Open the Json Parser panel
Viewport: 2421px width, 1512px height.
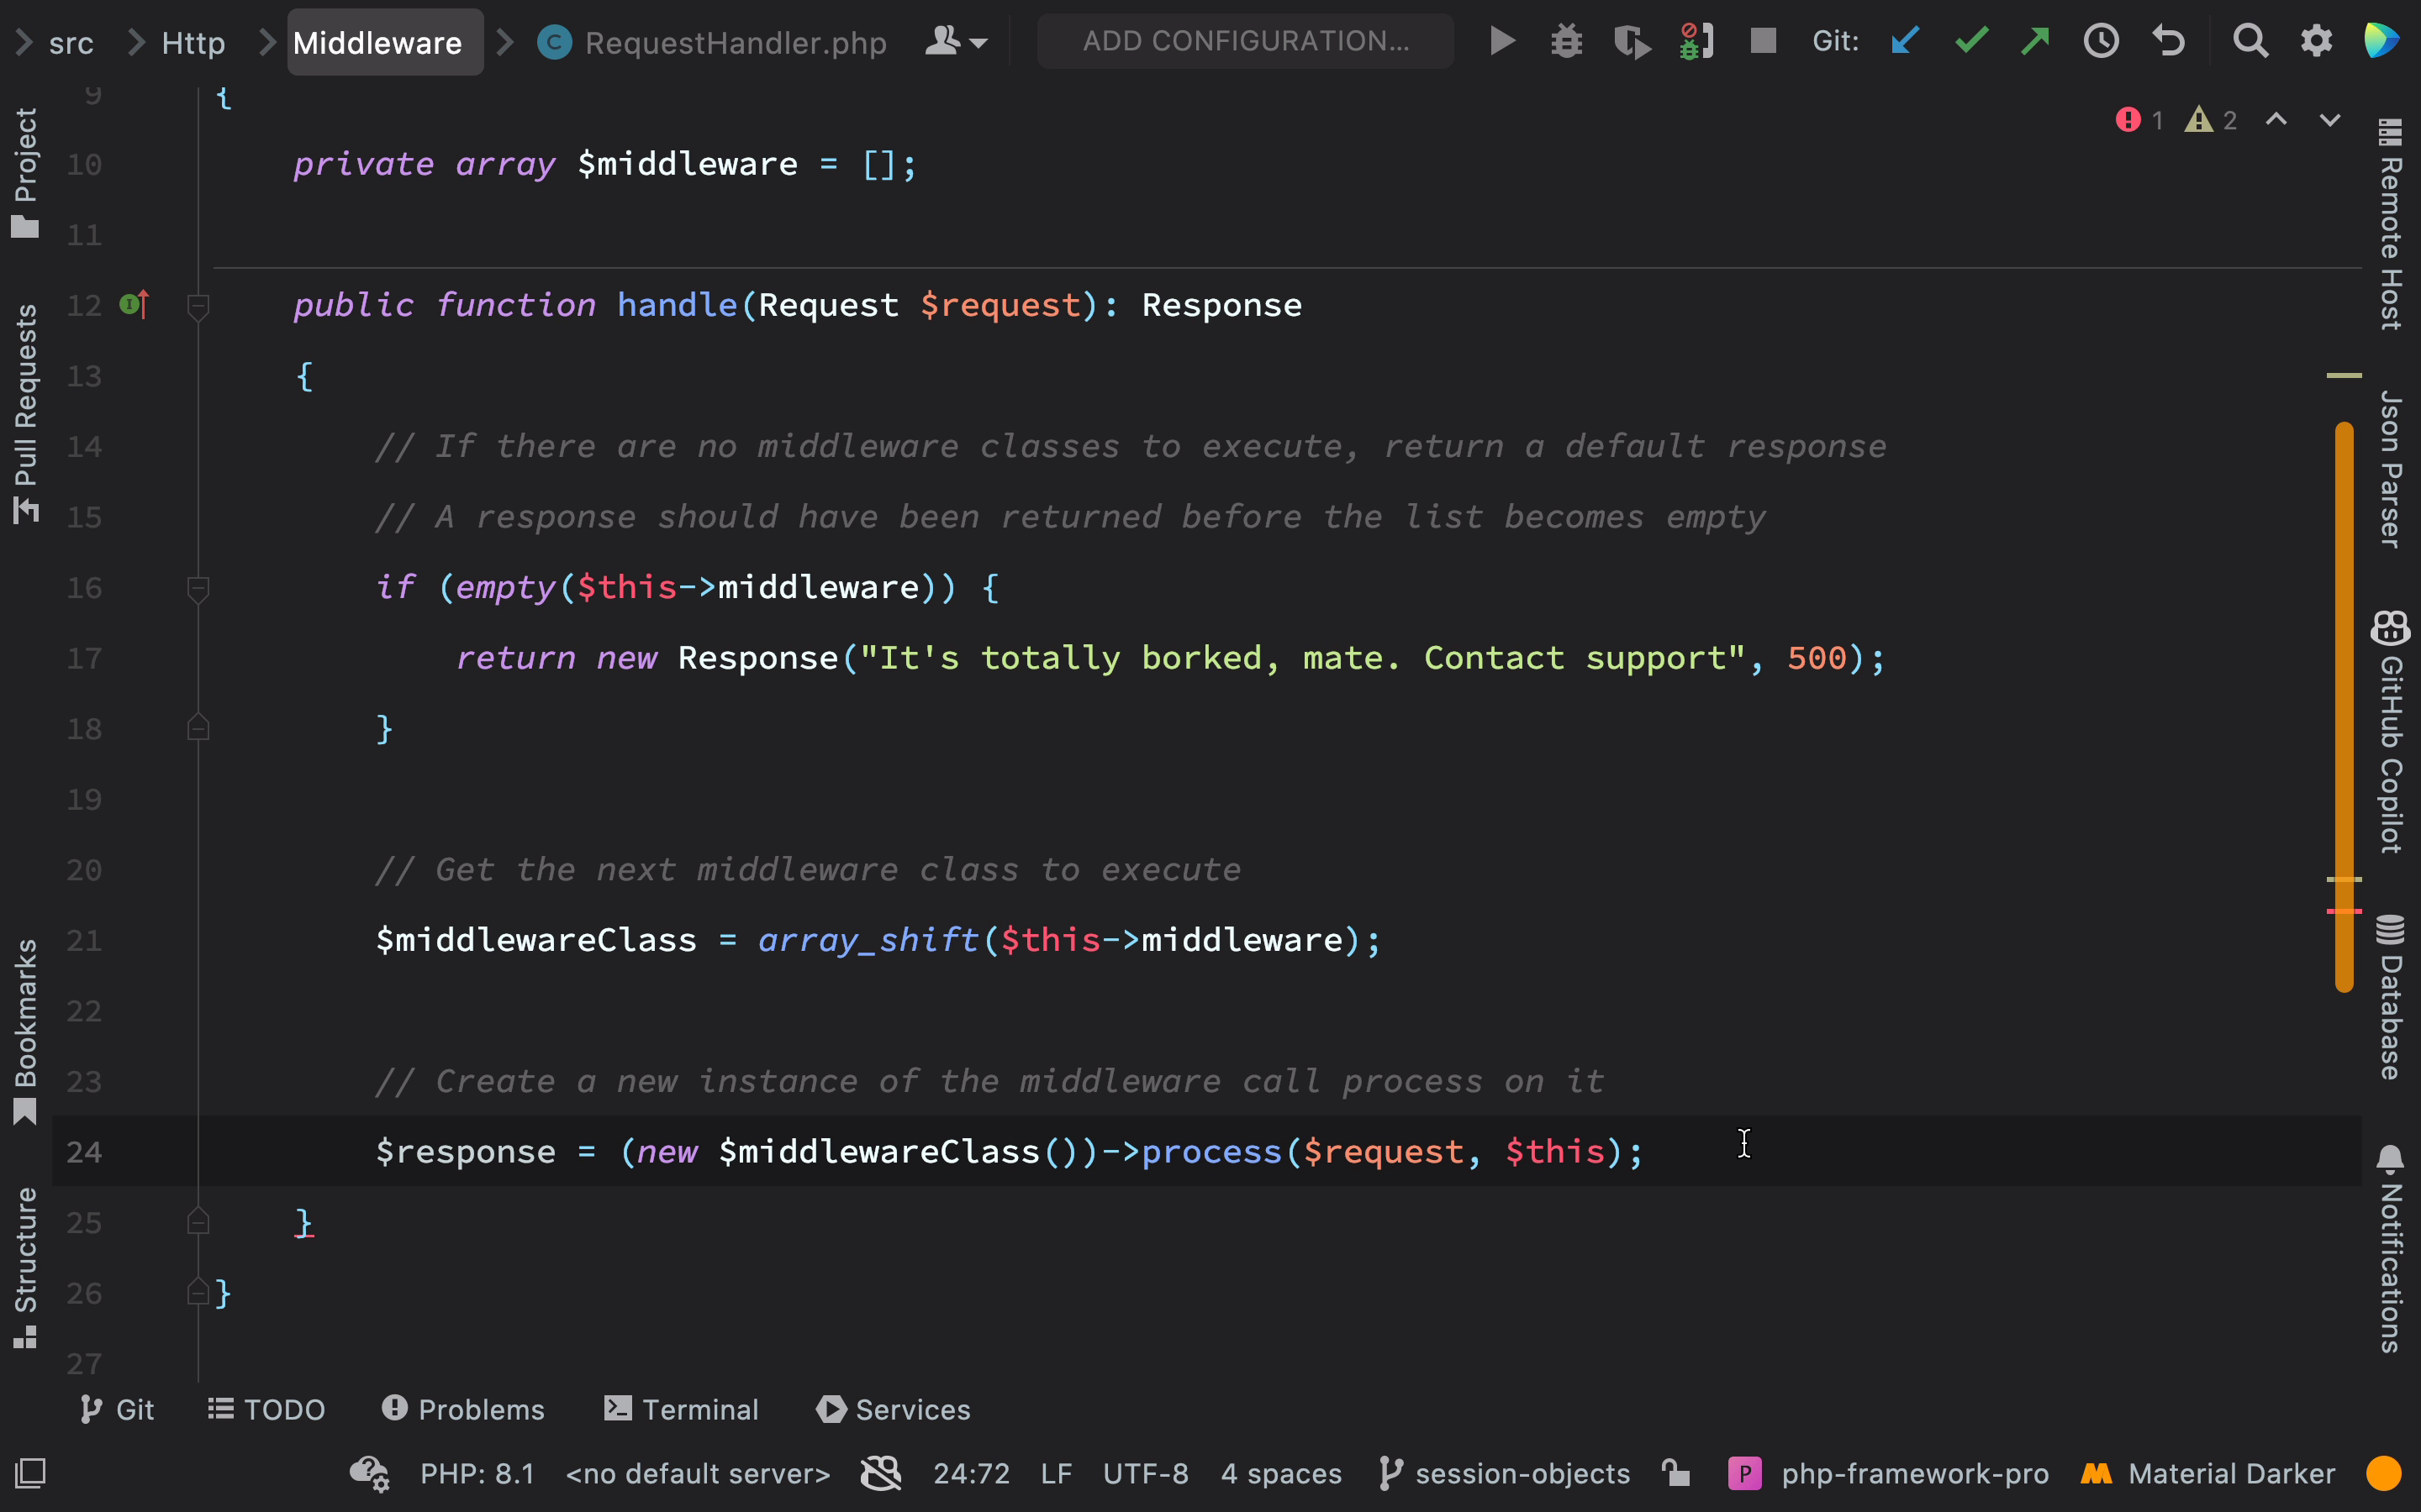2390,469
